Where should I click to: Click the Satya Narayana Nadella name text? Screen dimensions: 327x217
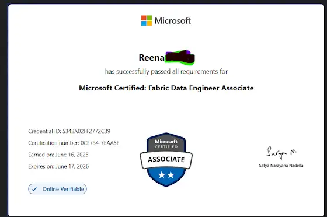point(281,166)
